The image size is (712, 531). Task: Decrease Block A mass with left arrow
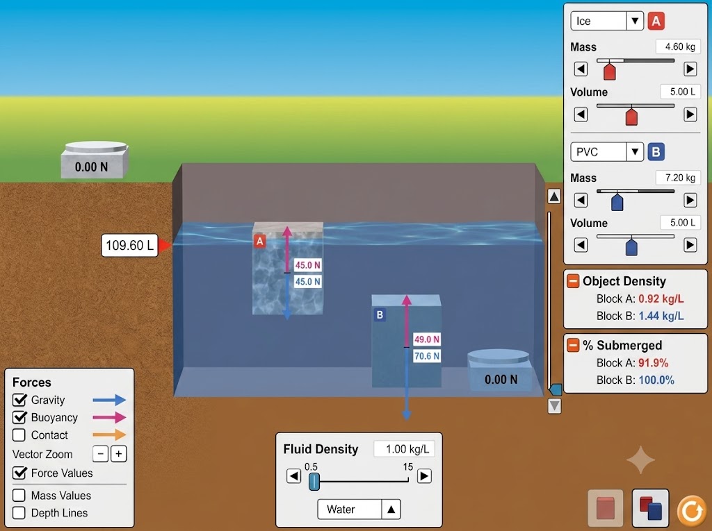point(581,69)
